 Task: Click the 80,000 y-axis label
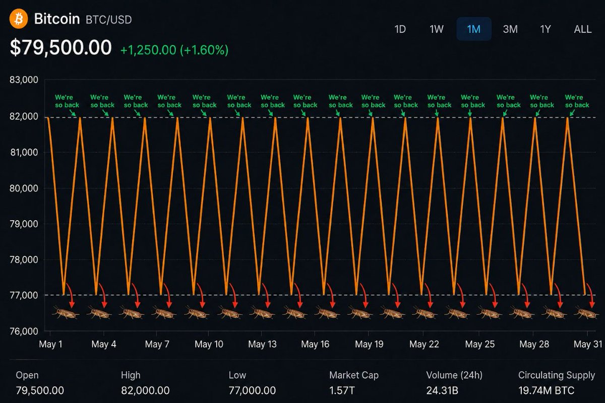25,188
